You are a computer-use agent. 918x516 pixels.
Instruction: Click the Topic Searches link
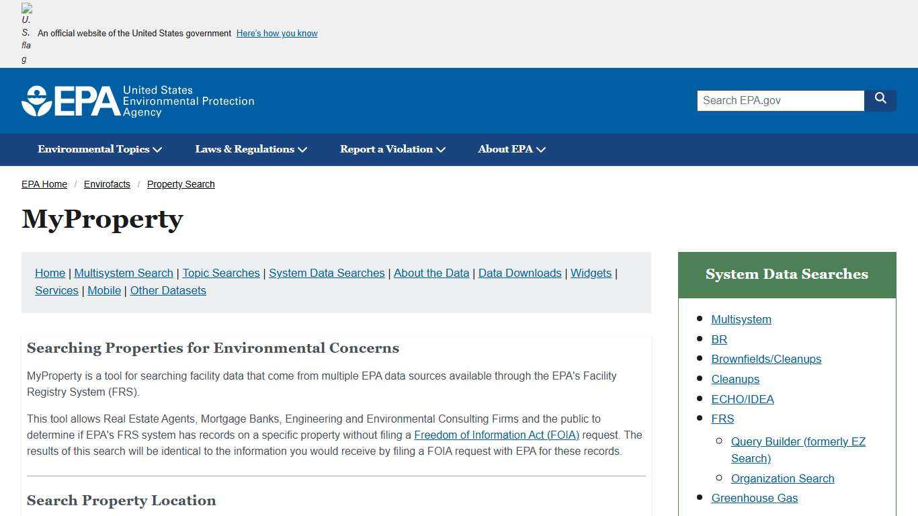(220, 273)
